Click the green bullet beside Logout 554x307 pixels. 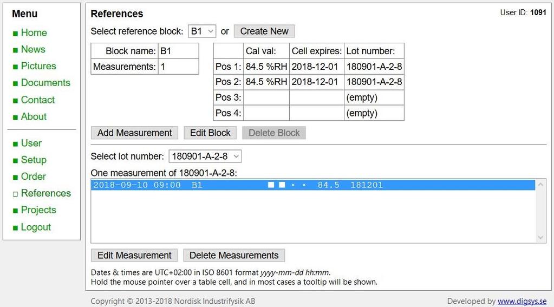[x=15, y=228]
